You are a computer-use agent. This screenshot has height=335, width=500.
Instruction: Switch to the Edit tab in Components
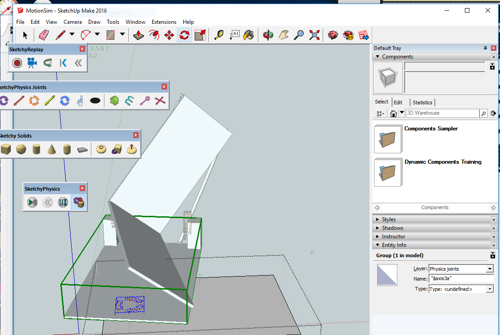(x=398, y=103)
